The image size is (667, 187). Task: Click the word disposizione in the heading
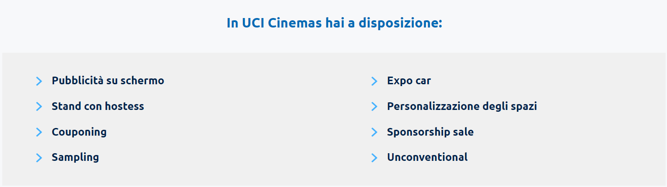[x=400, y=23]
